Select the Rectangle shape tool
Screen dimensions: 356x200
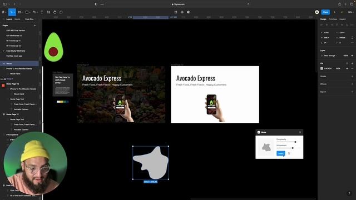pyautogui.click(x=27, y=12)
